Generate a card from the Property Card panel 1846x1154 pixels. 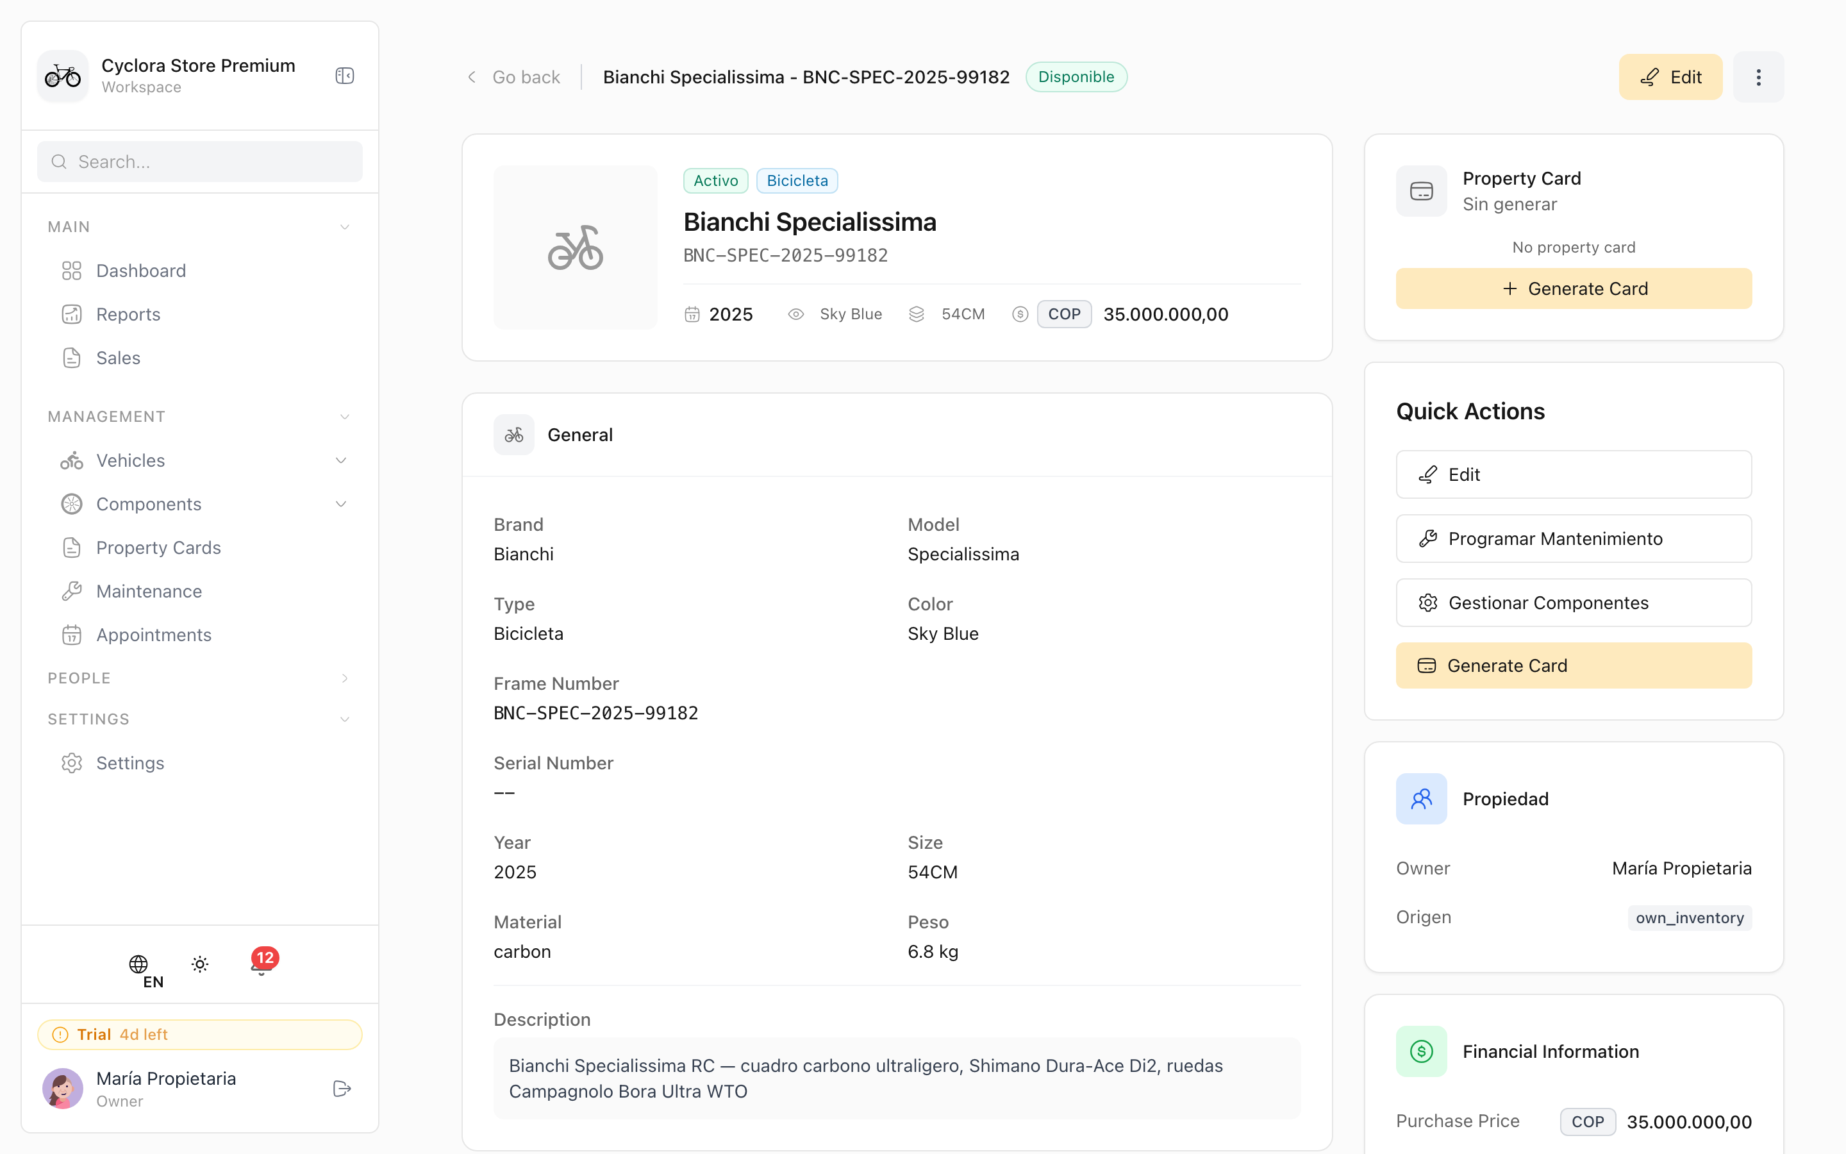click(1574, 288)
